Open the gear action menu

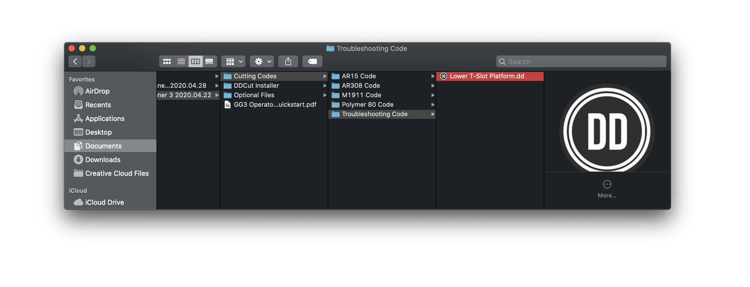coord(262,61)
